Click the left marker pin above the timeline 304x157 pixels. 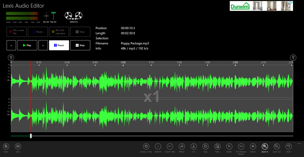pos(11,57)
